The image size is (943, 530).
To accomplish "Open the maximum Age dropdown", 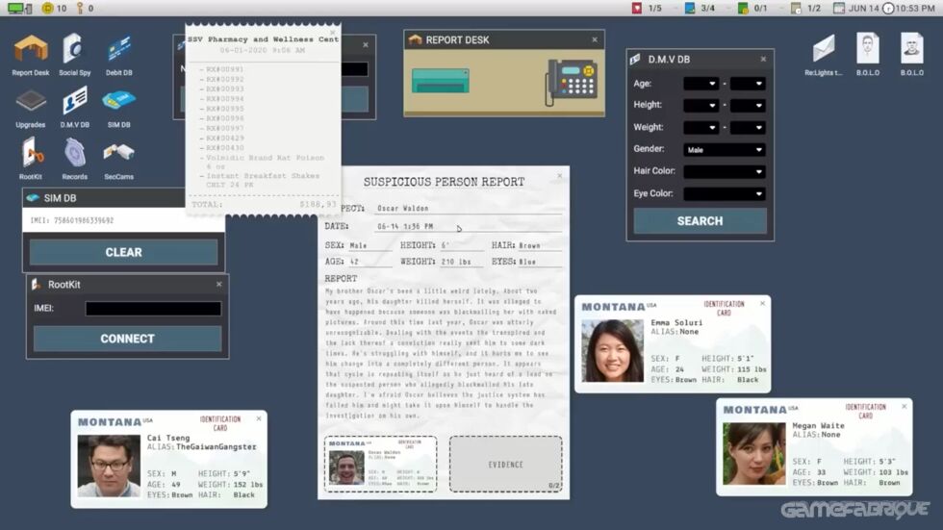I will pyautogui.click(x=748, y=84).
